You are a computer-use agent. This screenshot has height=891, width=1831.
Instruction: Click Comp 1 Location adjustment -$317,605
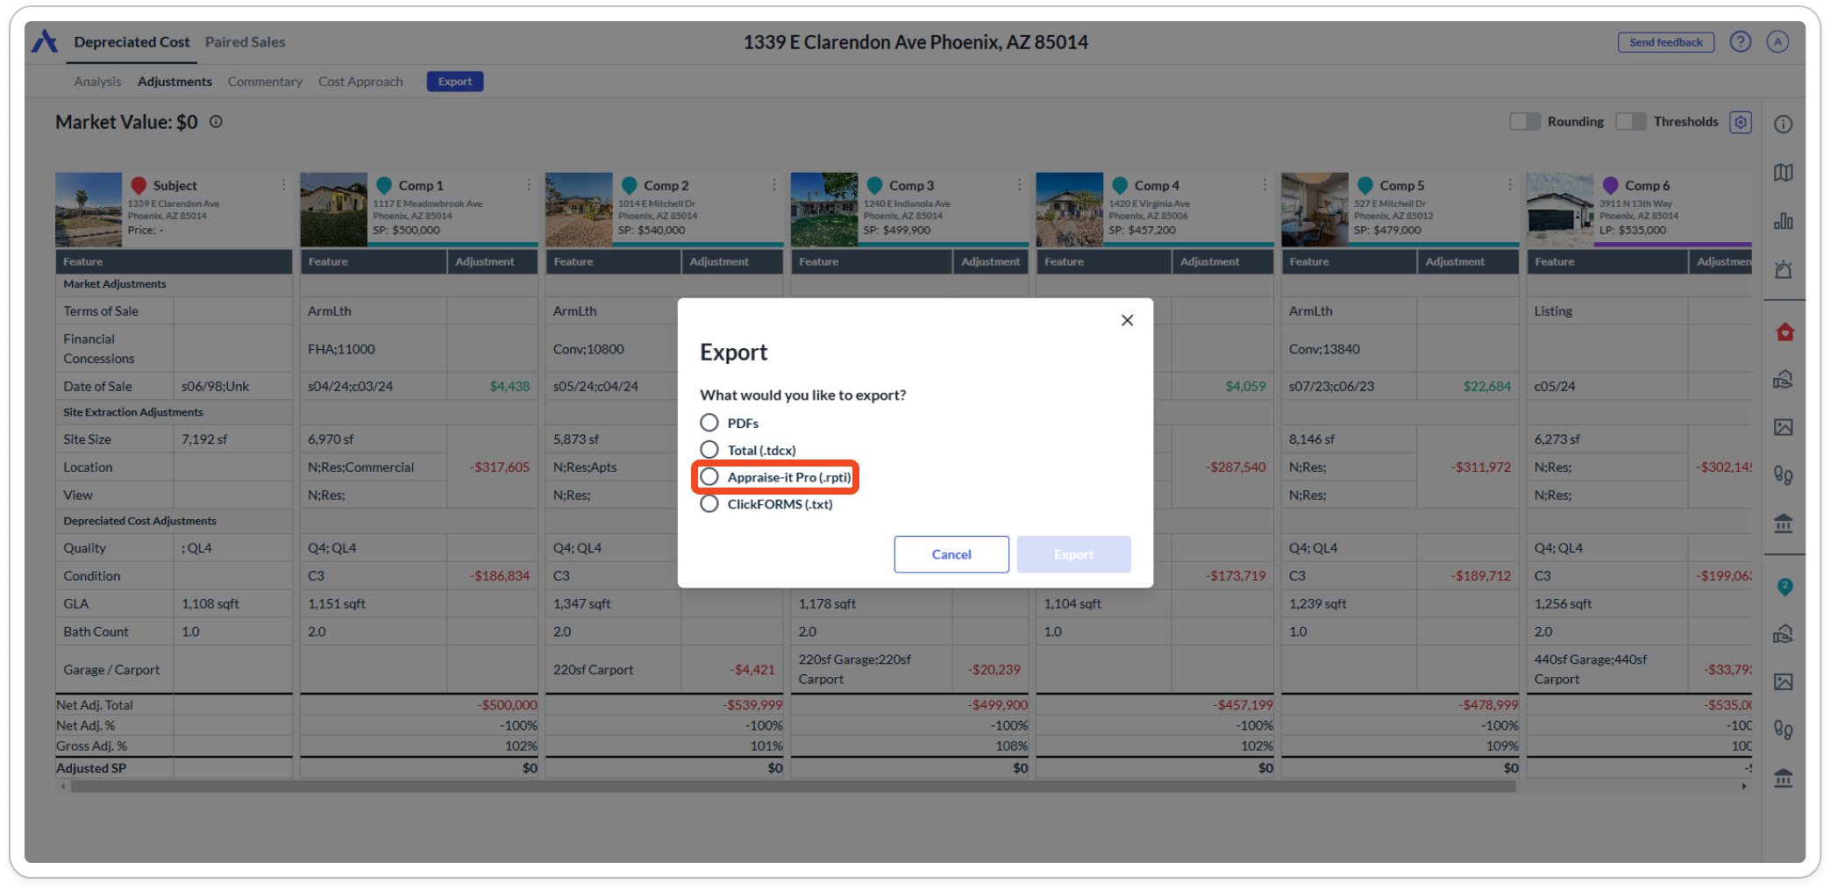(499, 467)
